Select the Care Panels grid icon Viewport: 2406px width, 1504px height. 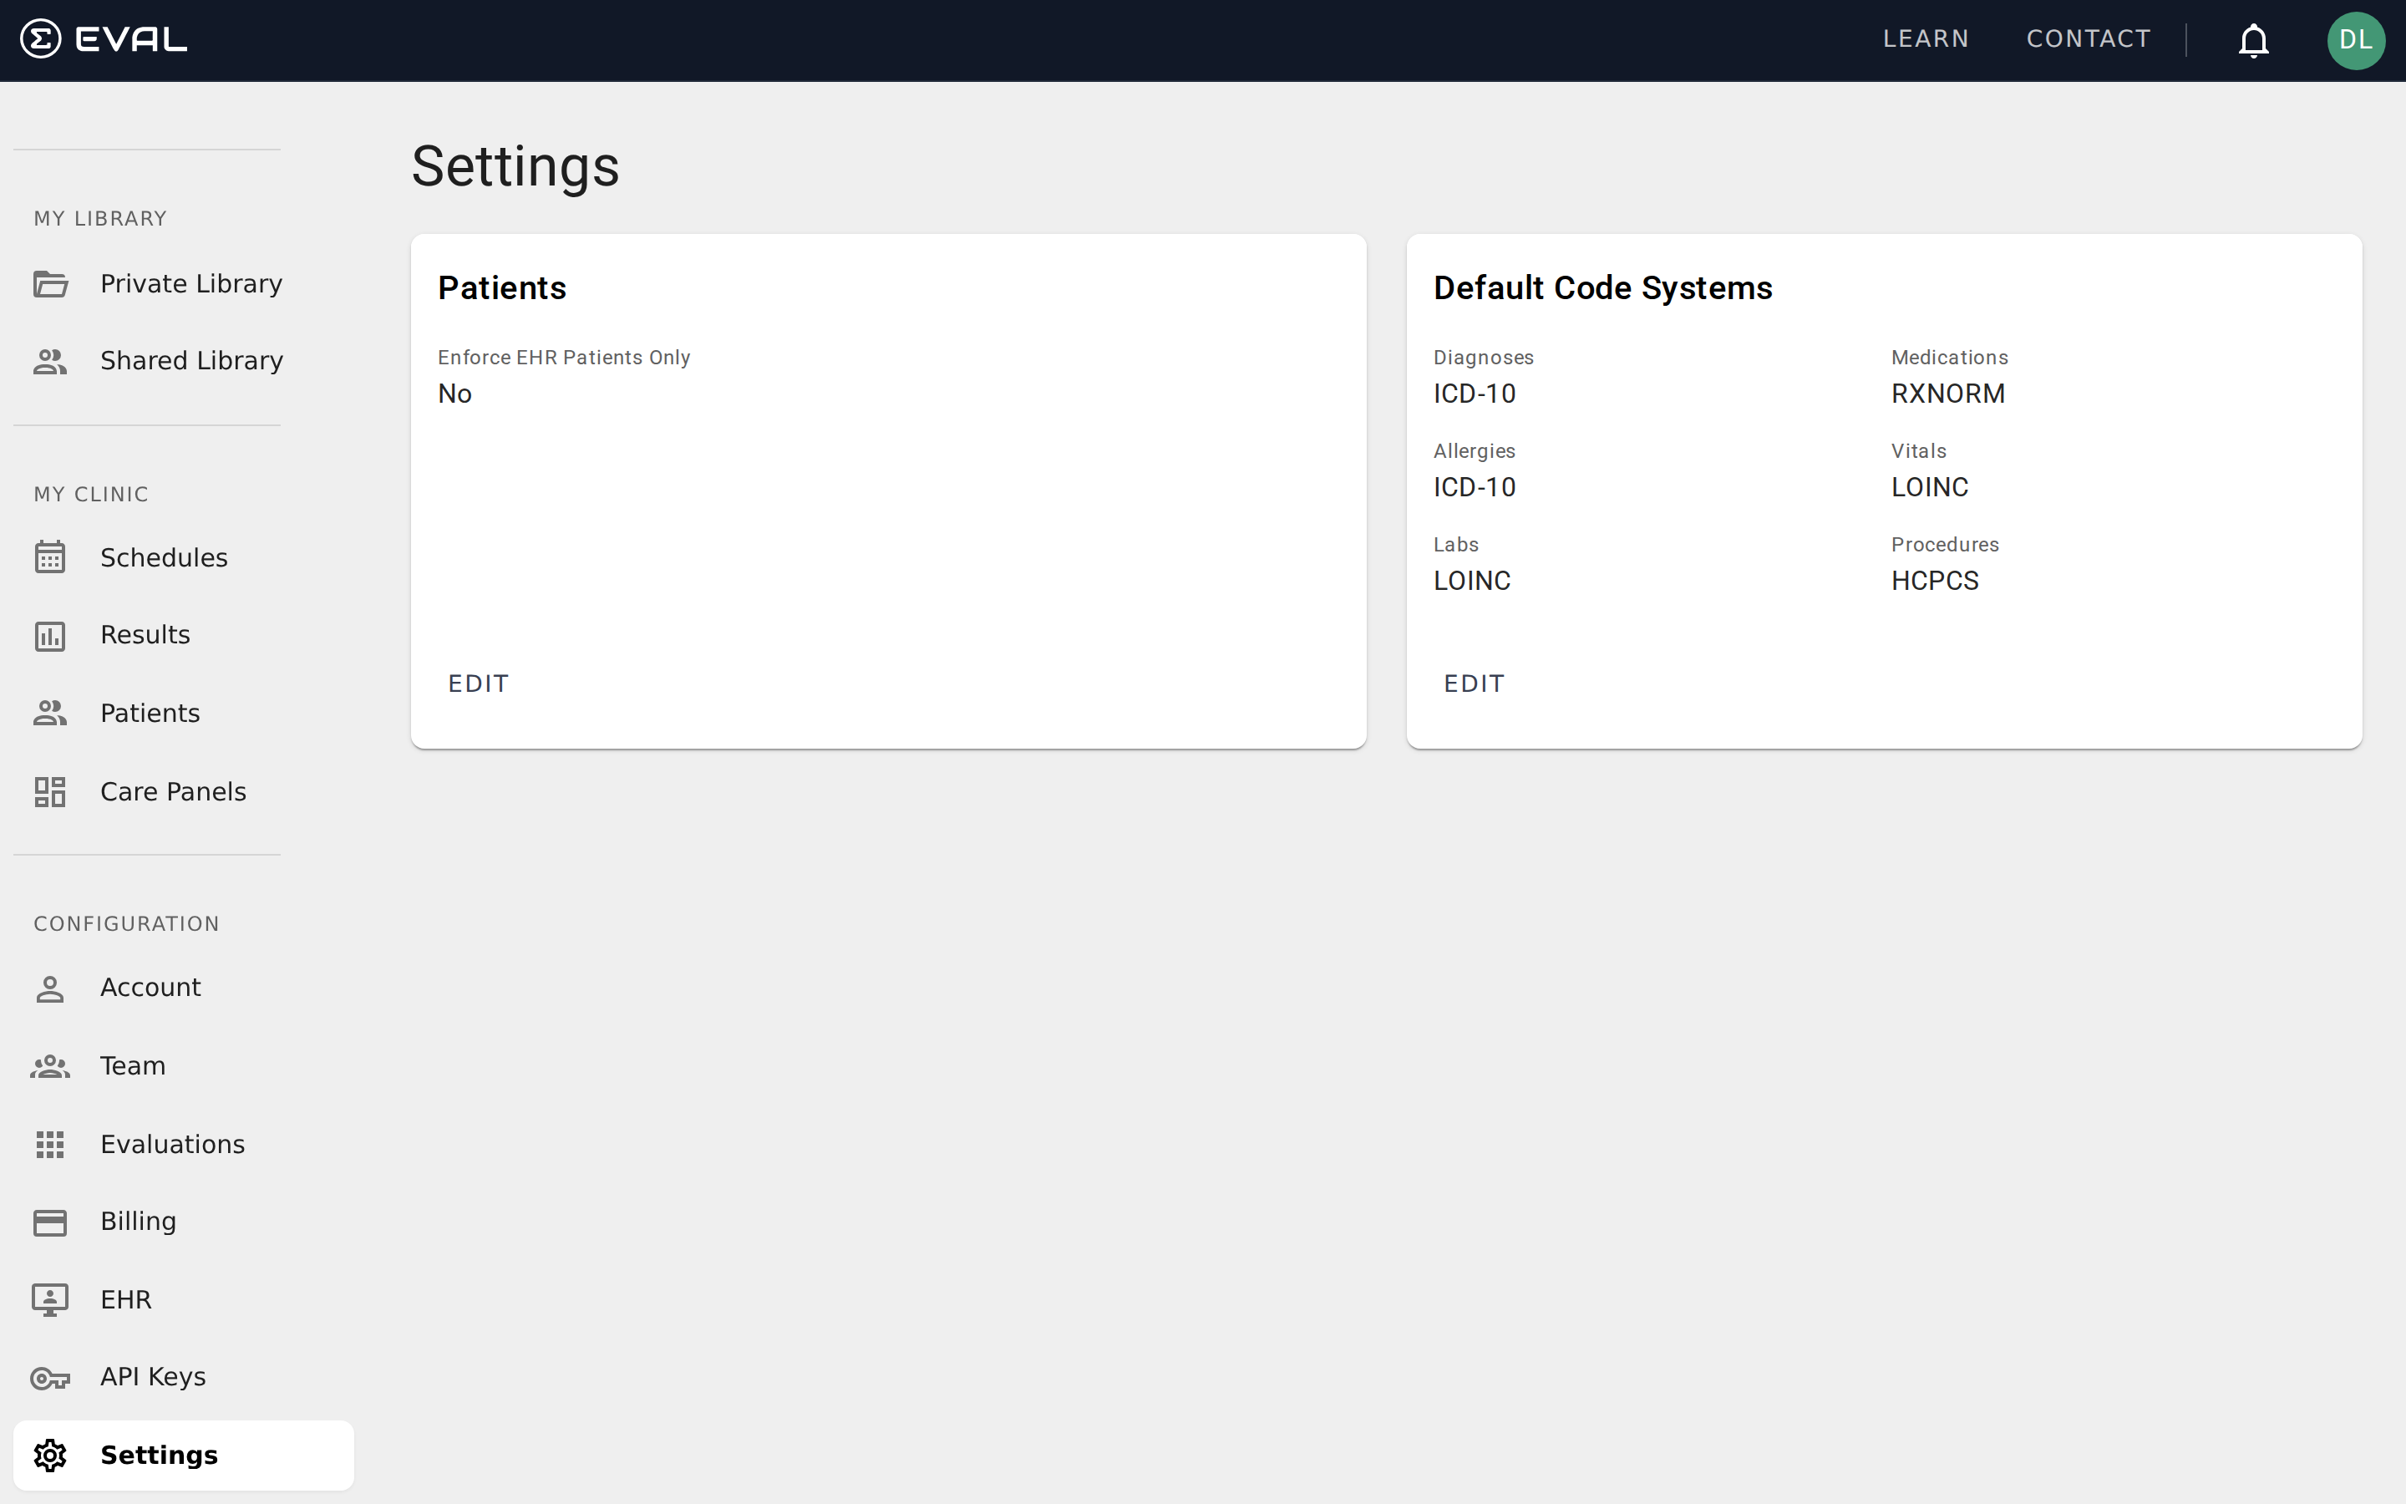point(51,792)
